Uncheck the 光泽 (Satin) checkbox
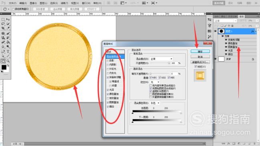Image resolution: width=260 pixels, height=146 pixels. coord(108,90)
